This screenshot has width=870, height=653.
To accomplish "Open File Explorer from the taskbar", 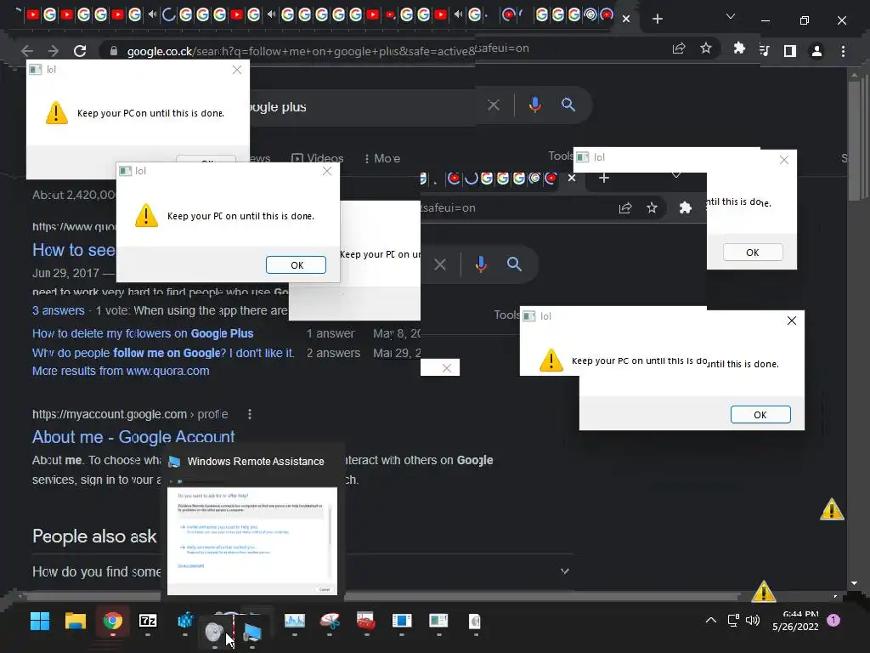I will 76,621.
